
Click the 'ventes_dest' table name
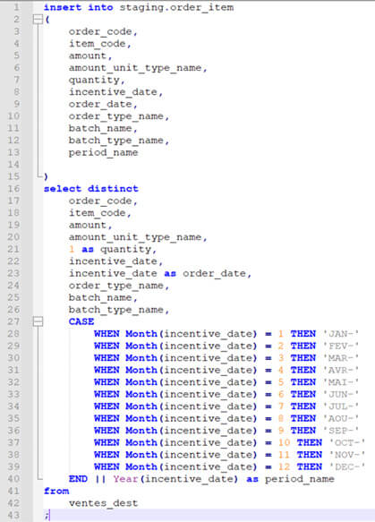[x=103, y=503]
